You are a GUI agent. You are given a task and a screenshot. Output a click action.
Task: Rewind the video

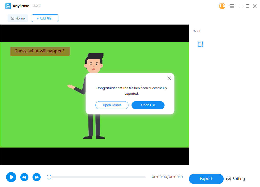click(24, 177)
